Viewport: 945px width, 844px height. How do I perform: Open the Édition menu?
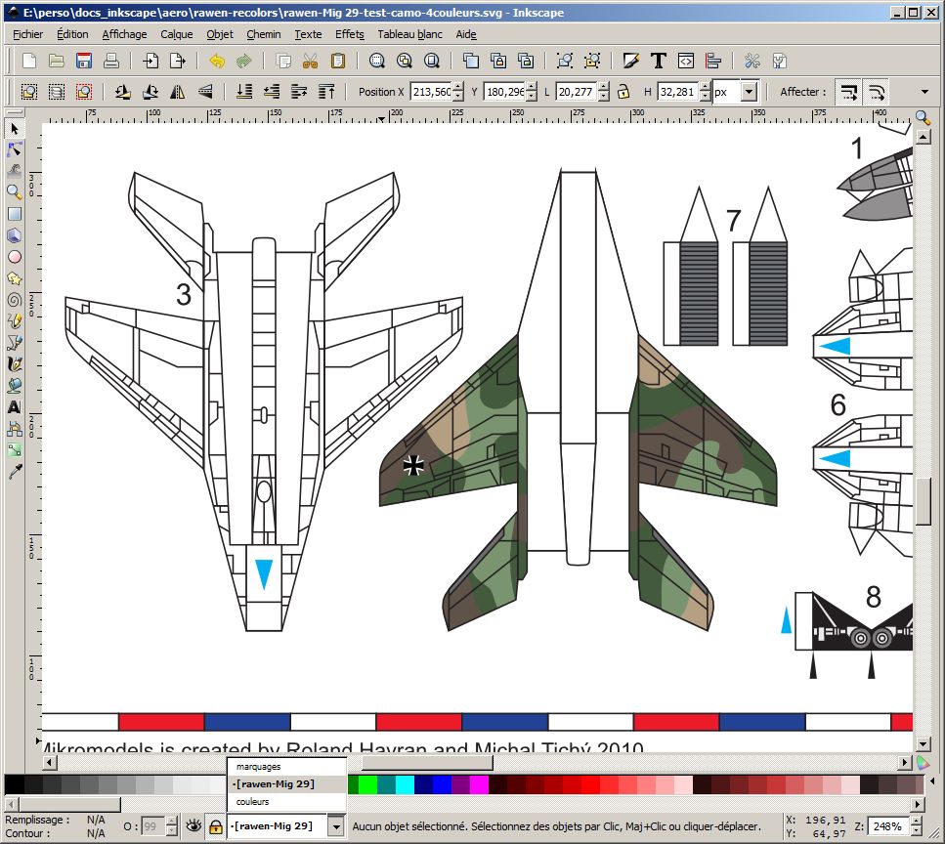coord(72,34)
